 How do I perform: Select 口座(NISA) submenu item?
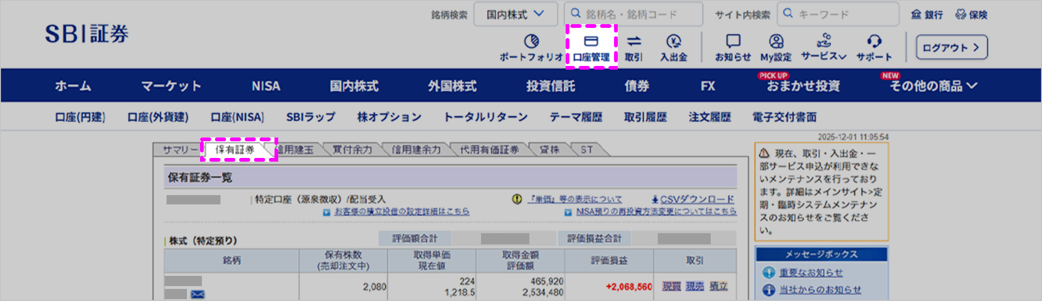237,117
